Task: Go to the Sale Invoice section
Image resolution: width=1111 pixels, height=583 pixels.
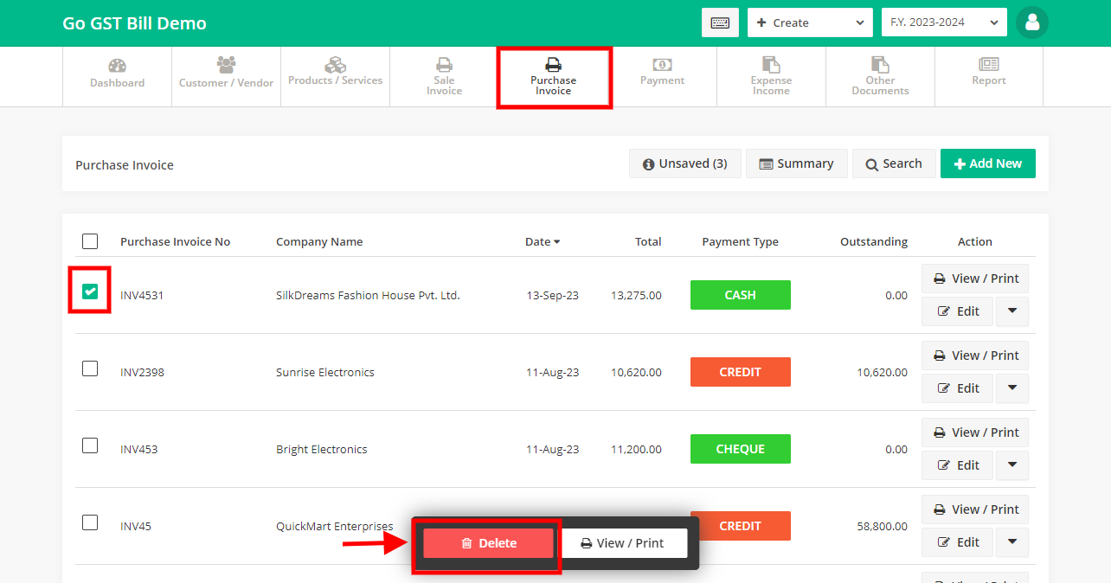Action: (x=444, y=76)
